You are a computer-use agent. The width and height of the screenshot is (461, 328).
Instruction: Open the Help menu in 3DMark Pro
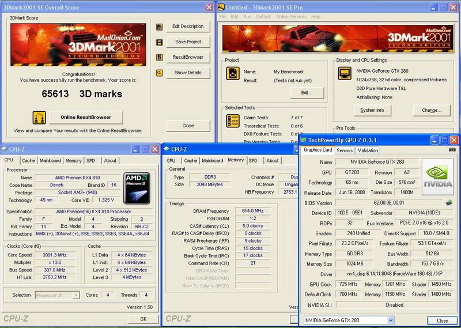[316, 17]
